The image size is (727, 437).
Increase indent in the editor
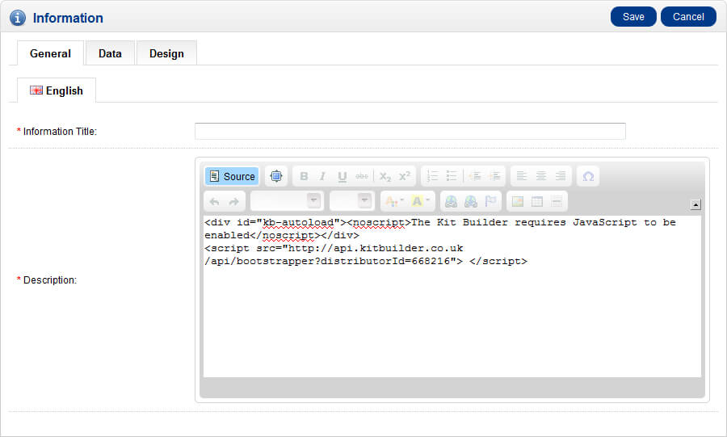[494, 176]
